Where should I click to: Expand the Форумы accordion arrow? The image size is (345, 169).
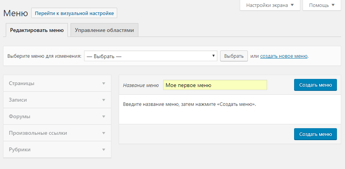click(x=103, y=117)
